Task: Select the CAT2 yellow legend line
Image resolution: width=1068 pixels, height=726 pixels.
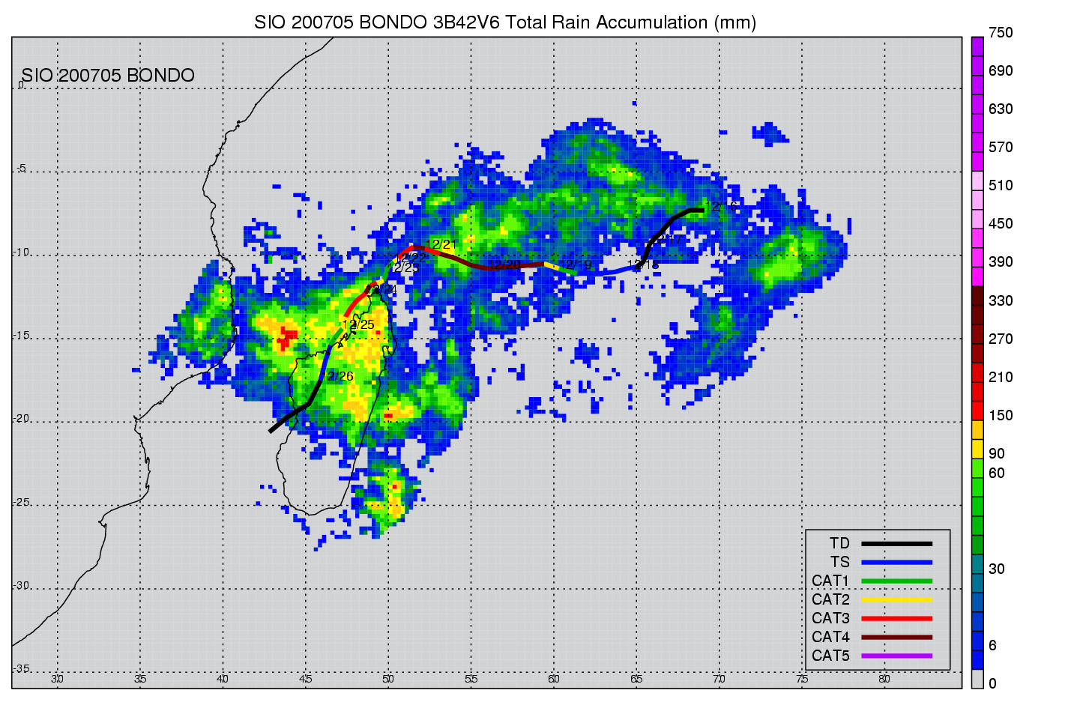Action: [896, 600]
